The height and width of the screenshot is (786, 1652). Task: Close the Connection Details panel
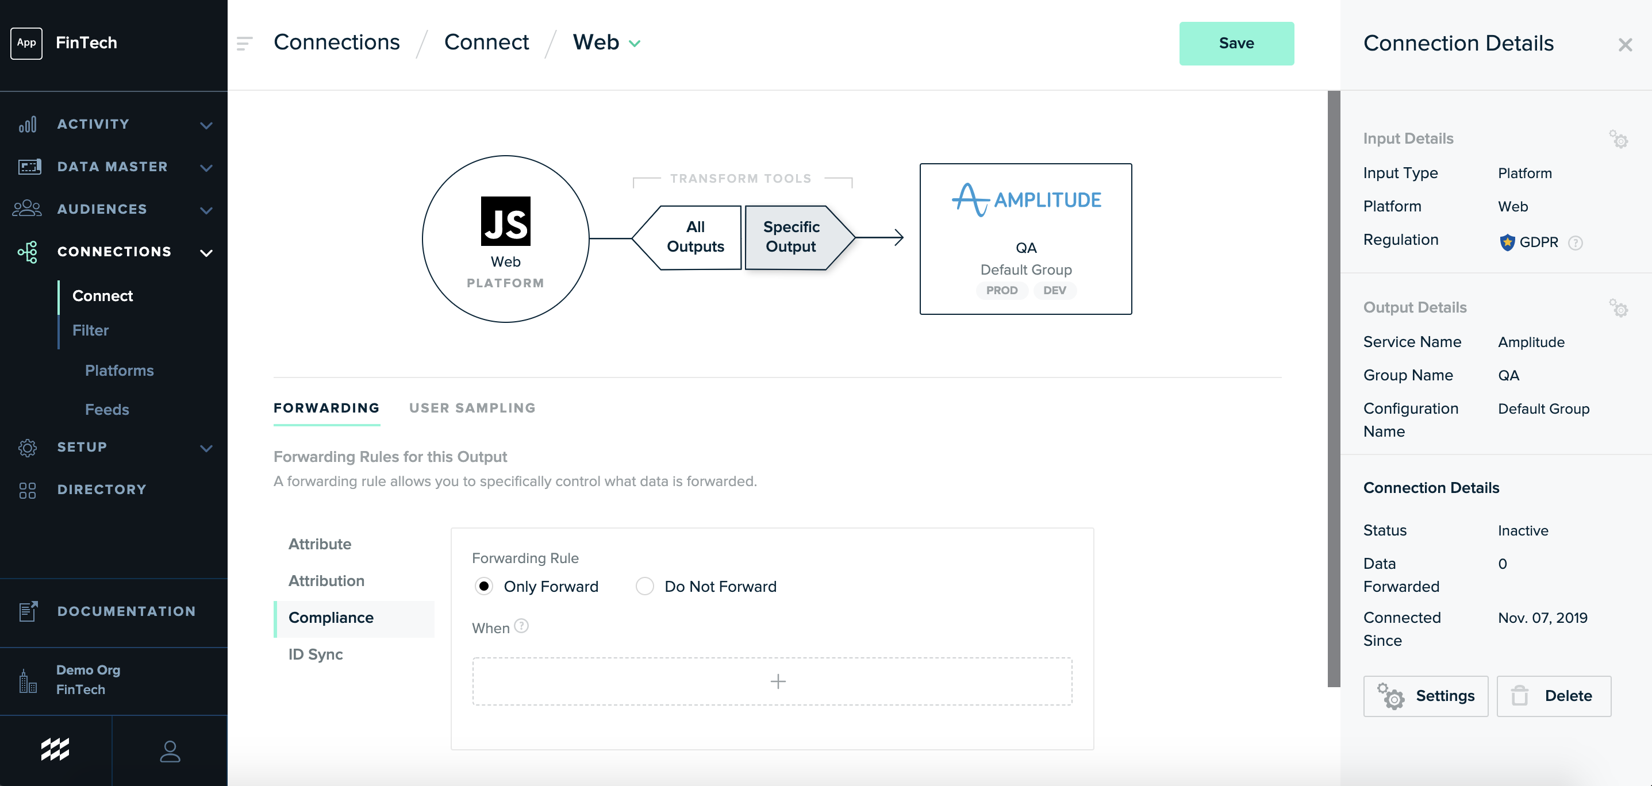click(x=1624, y=45)
